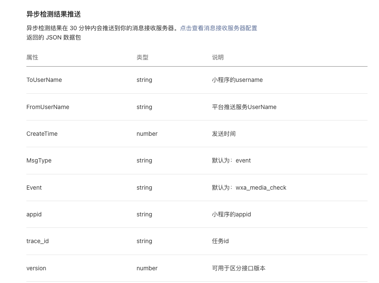Select the string type in the appid row
Viewport: 379px width, 283px height.
(x=144, y=214)
